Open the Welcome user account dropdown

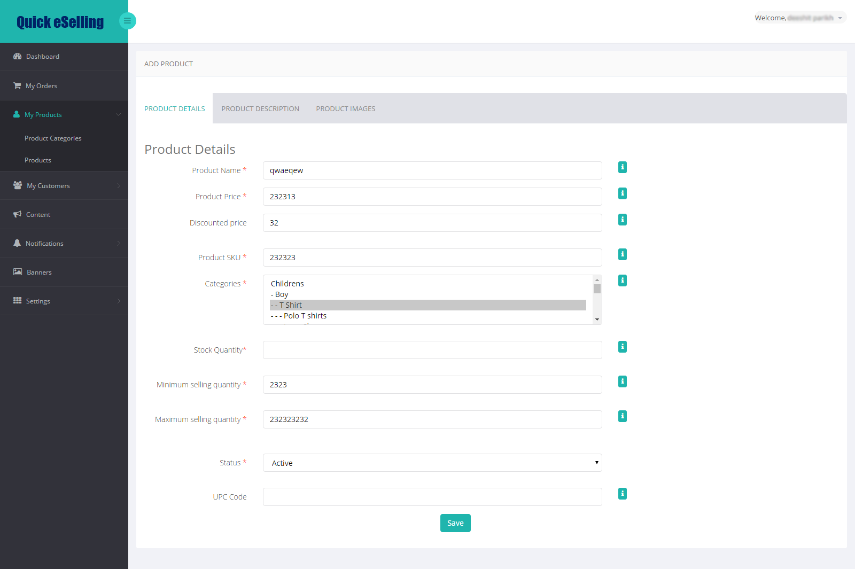point(799,18)
